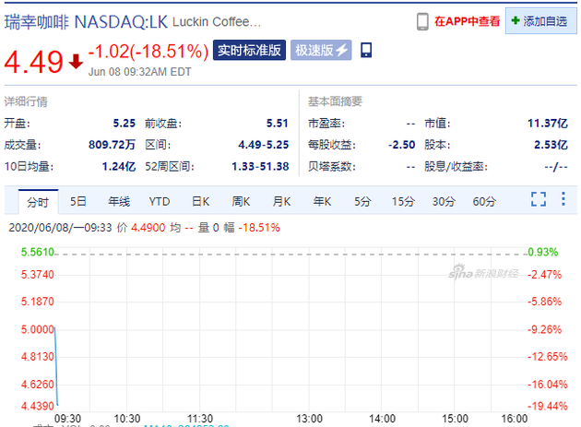The width and height of the screenshot is (581, 427).
Task: Click the 基本面摘要 section heading
Action: click(x=335, y=101)
